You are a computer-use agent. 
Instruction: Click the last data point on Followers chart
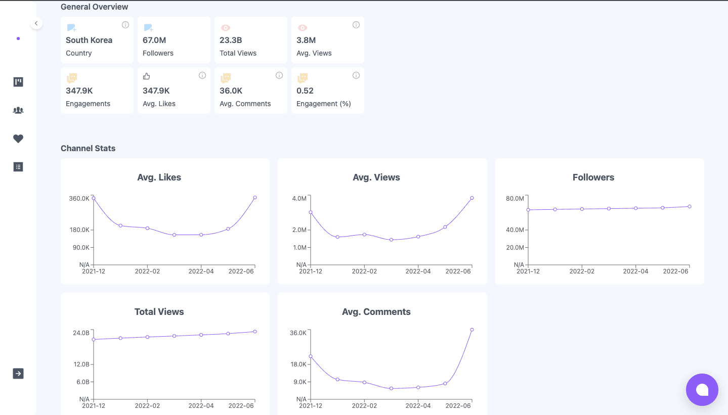point(690,206)
